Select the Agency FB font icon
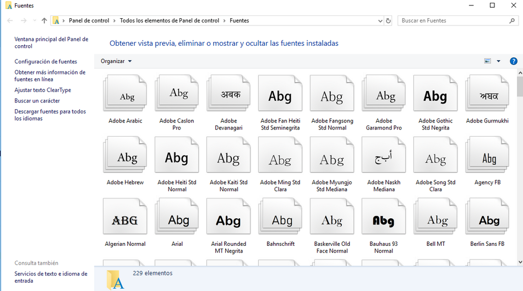 pyautogui.click(x=487, y=157)
